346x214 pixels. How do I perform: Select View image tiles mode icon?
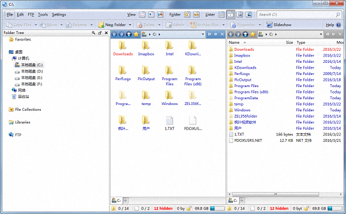click(x=160, y=14)
